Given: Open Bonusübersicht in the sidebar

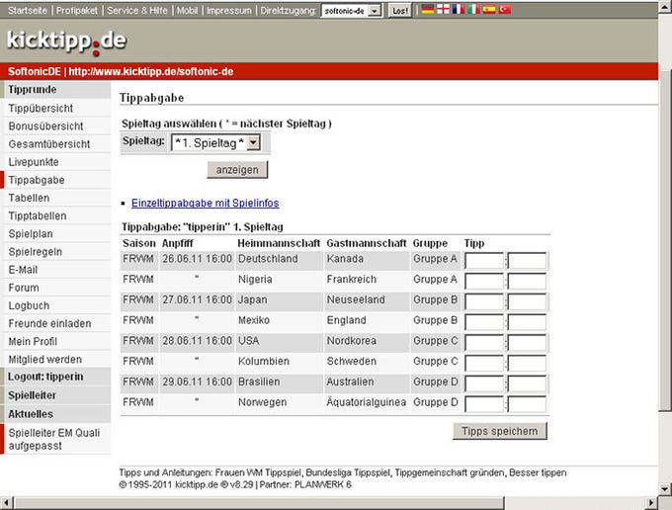Looking at the screenshot, I should 56,126.
